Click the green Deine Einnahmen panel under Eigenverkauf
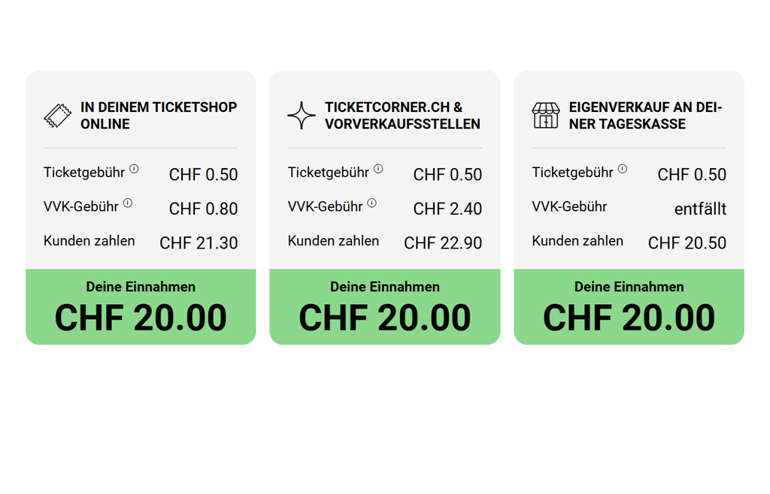The height and width of the screenshot is (494, 770). 629,307
